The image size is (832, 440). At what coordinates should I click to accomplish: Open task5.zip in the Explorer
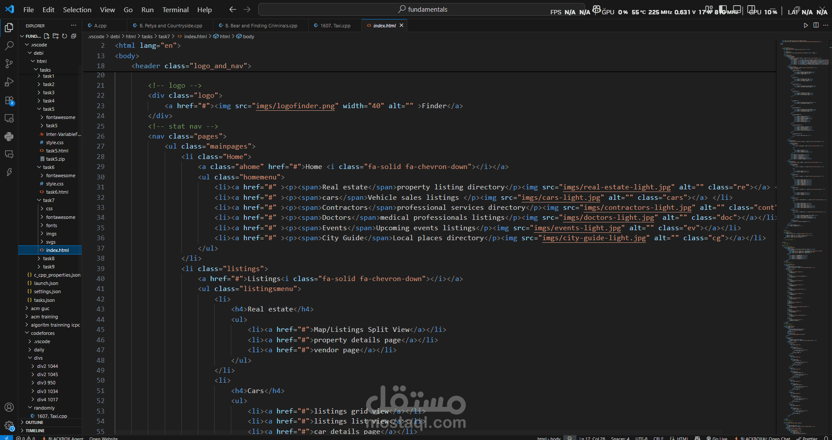[55, 159]
